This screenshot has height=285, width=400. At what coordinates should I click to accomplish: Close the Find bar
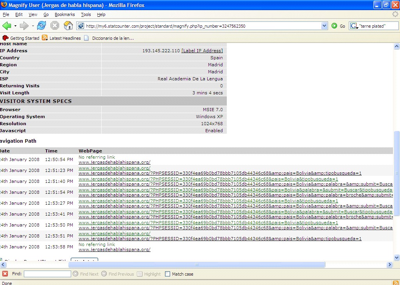pos(5,274)
